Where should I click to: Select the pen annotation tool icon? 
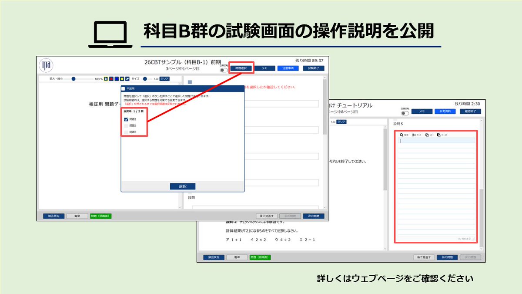(x=106, y=79)
